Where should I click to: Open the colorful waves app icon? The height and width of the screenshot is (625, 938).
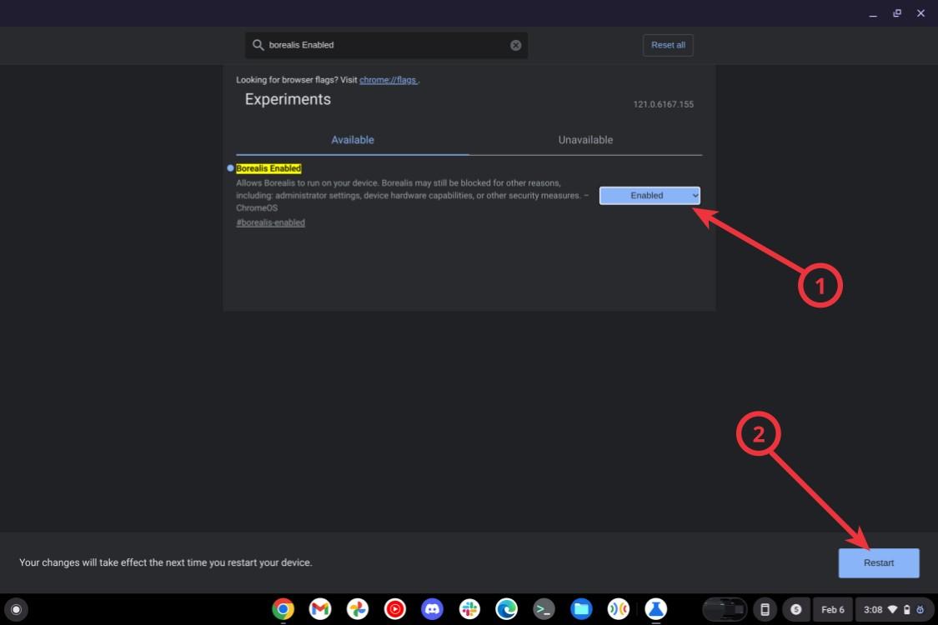[x=619, y=609]
